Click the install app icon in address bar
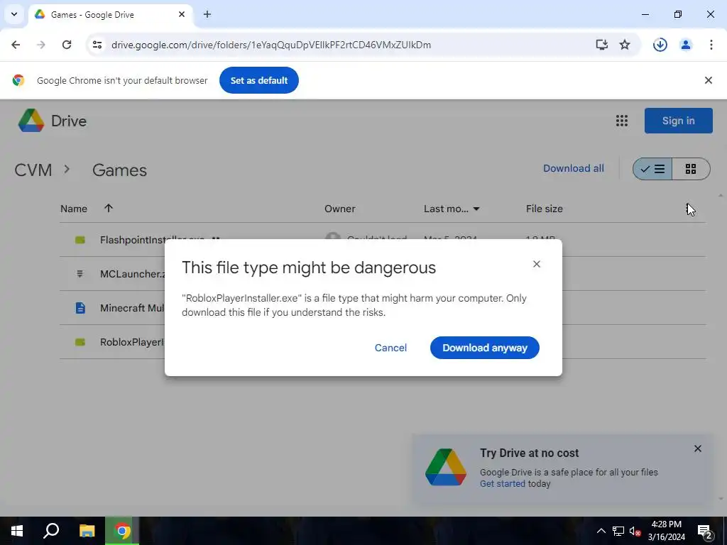The height and width of the screenshot is (545, 727). pos(602,45)
